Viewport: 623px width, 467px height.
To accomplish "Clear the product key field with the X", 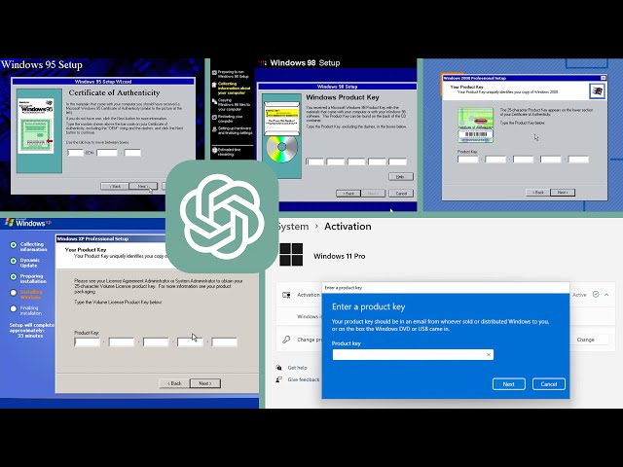I will 489,354.
